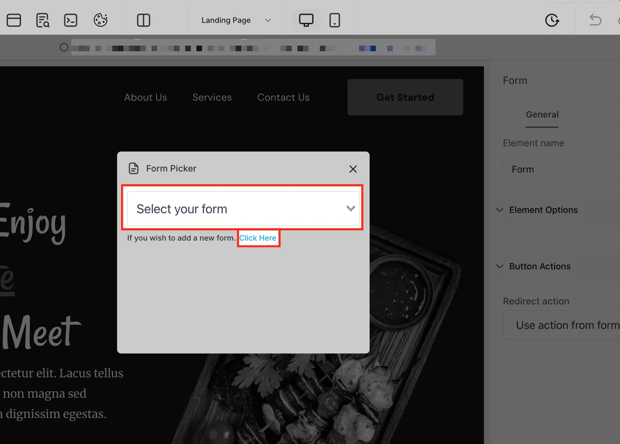Viewport: 620px width, 444px height.
Task: Close the Form Picker dialog
Action: (x=353, y=169)
